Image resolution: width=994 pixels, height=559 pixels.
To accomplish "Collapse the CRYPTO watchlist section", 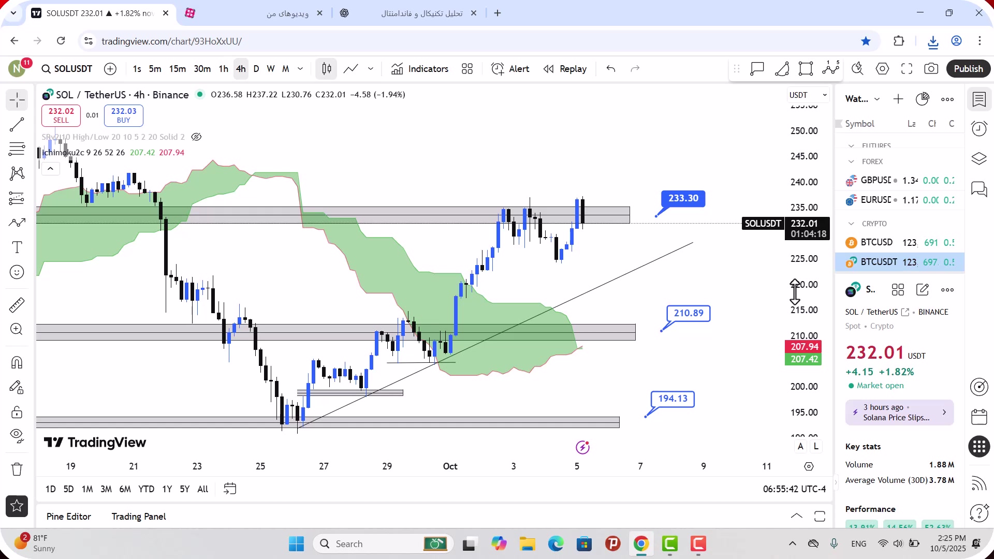I will pos(851,224).
